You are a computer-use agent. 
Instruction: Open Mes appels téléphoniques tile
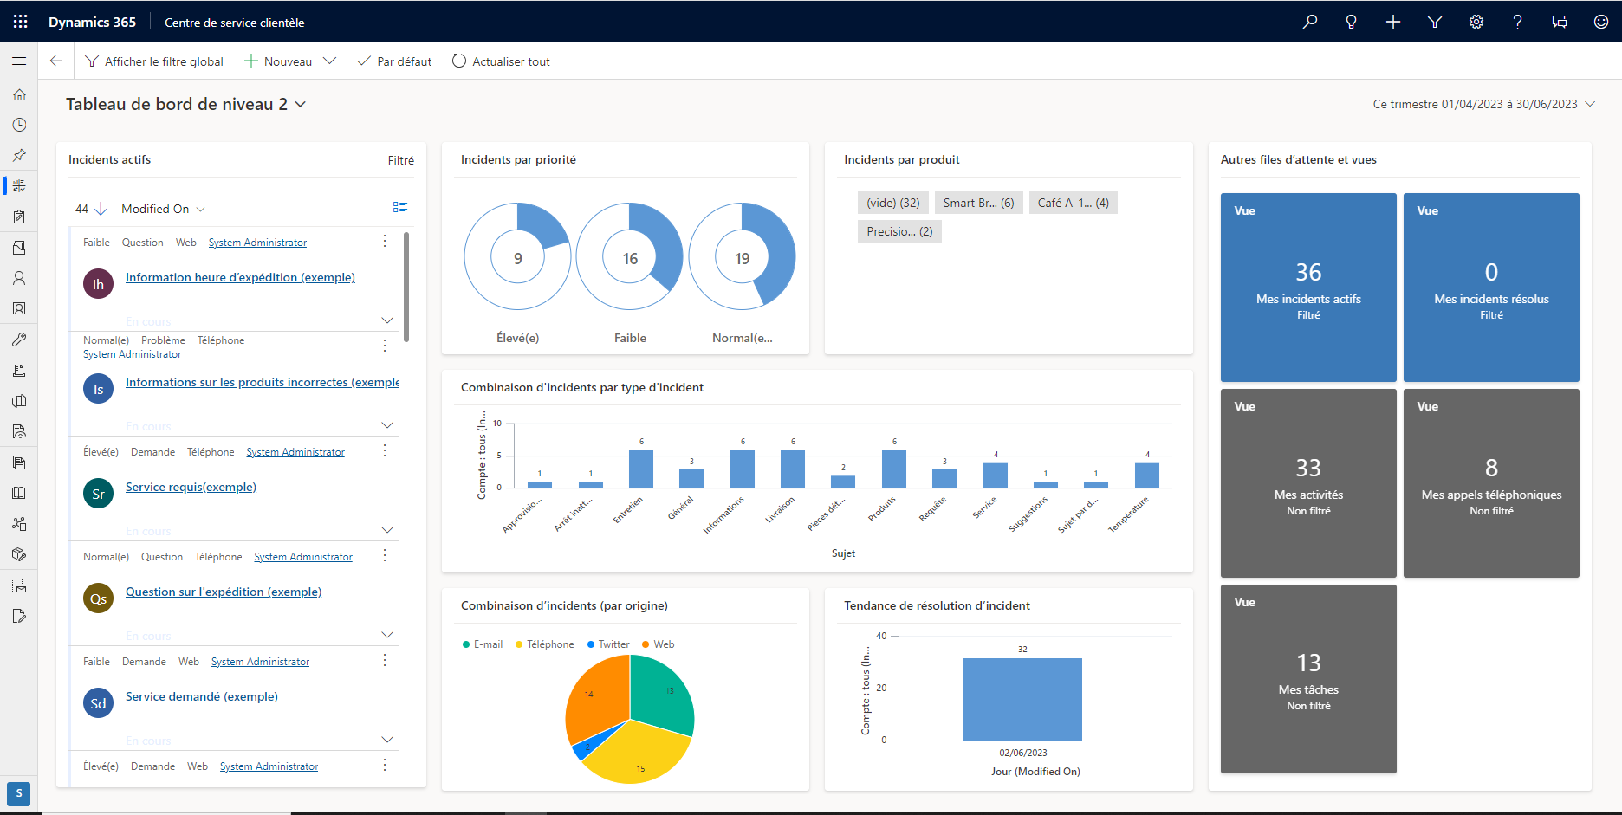click(x=1491, y=483)
